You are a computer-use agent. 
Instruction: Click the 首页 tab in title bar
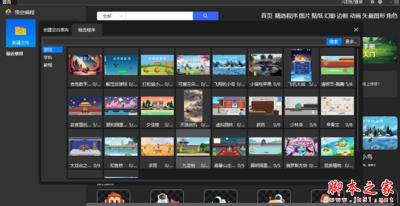click(7, 2)
